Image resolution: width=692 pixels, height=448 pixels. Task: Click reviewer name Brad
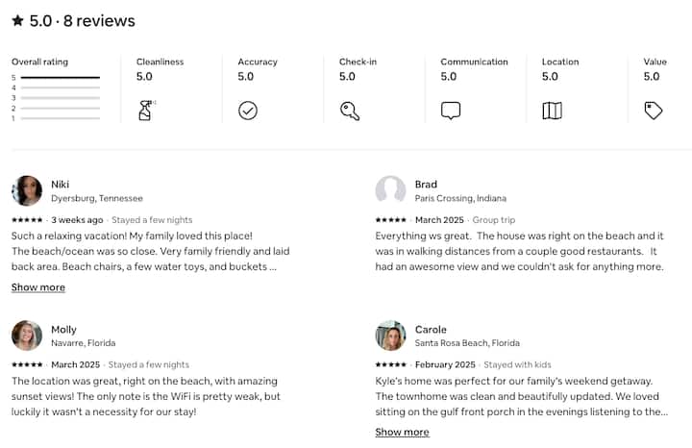coord(426,185)
